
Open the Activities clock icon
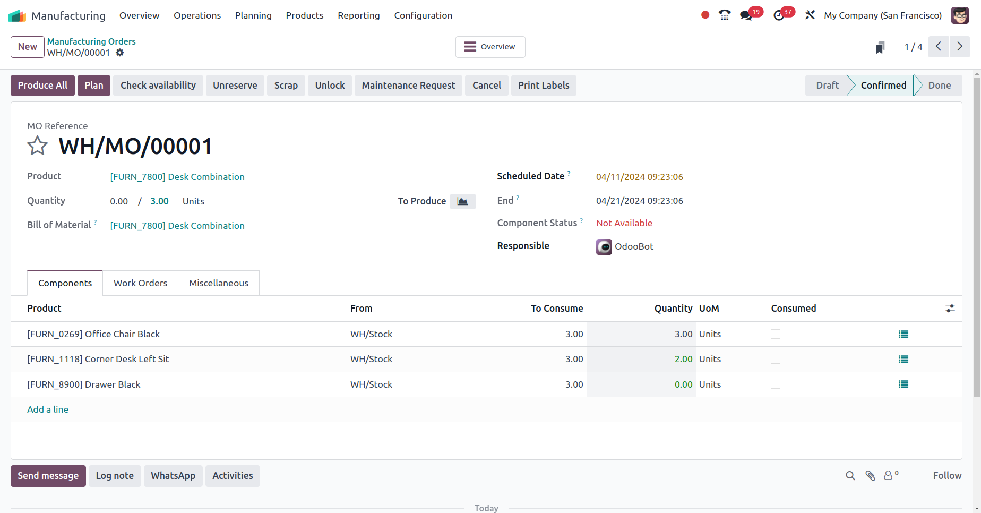pos(779,15)
